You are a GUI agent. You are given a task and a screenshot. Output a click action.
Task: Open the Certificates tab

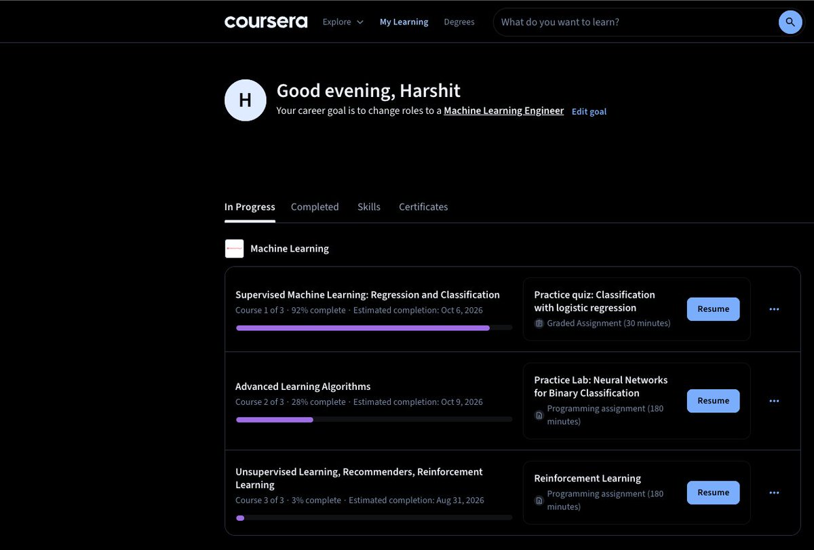(x=423, y=207)
